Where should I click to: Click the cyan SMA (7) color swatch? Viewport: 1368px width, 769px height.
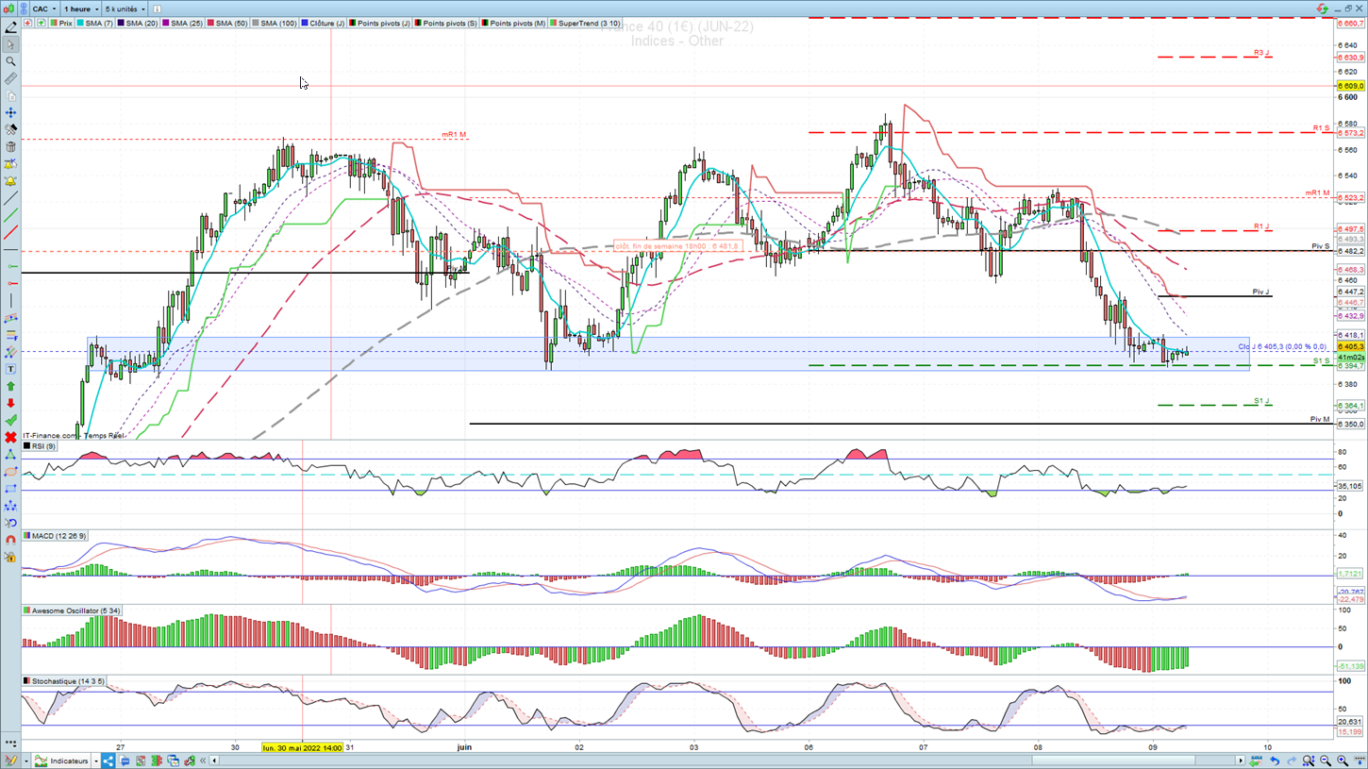(80, 23)
